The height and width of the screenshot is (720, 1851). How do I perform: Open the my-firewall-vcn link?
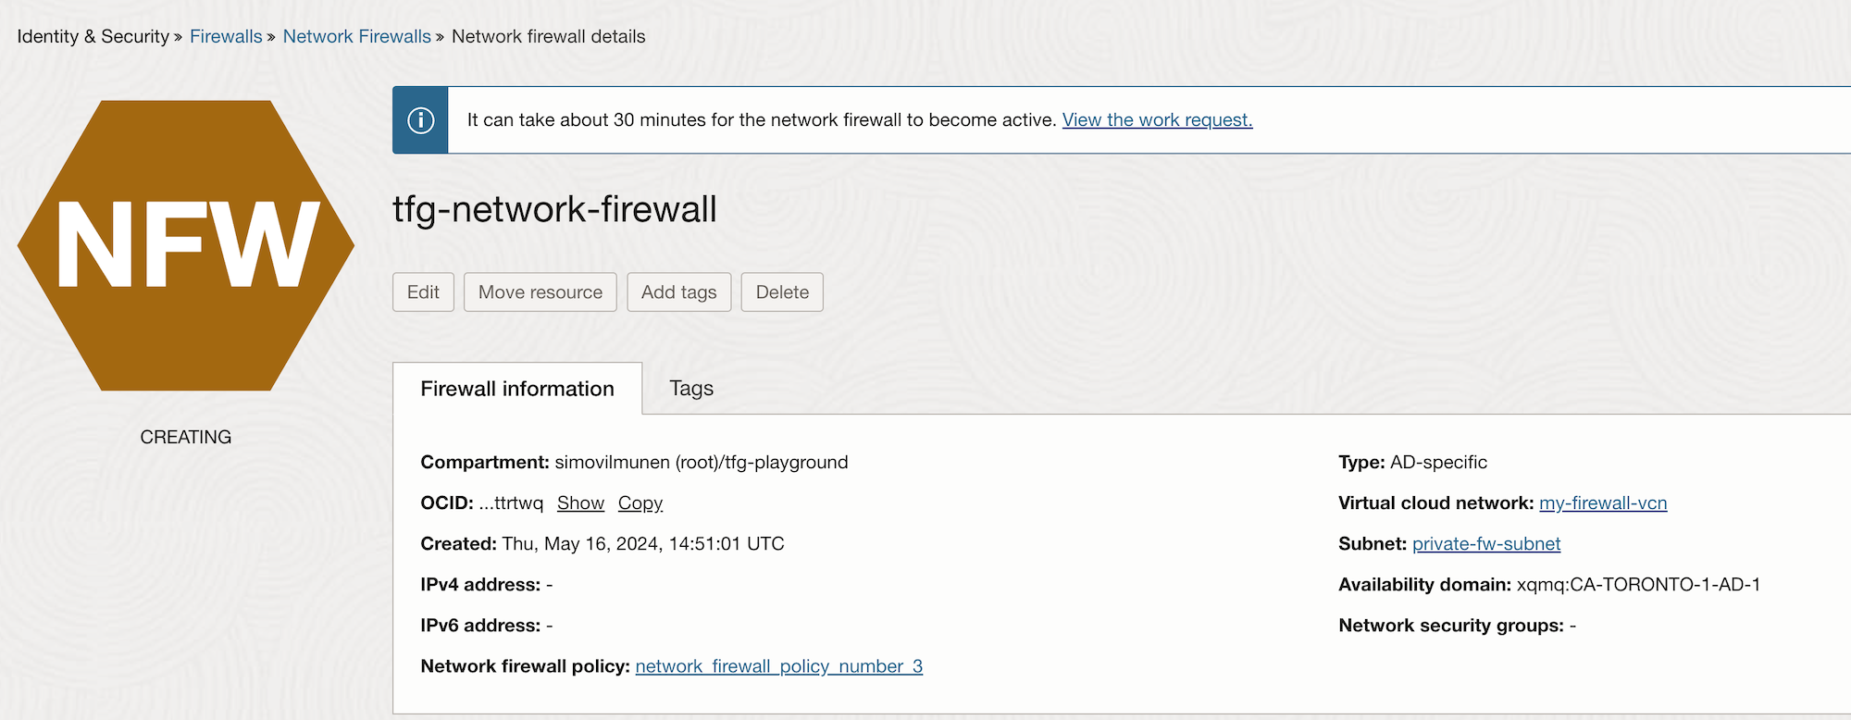(1603, 503)
